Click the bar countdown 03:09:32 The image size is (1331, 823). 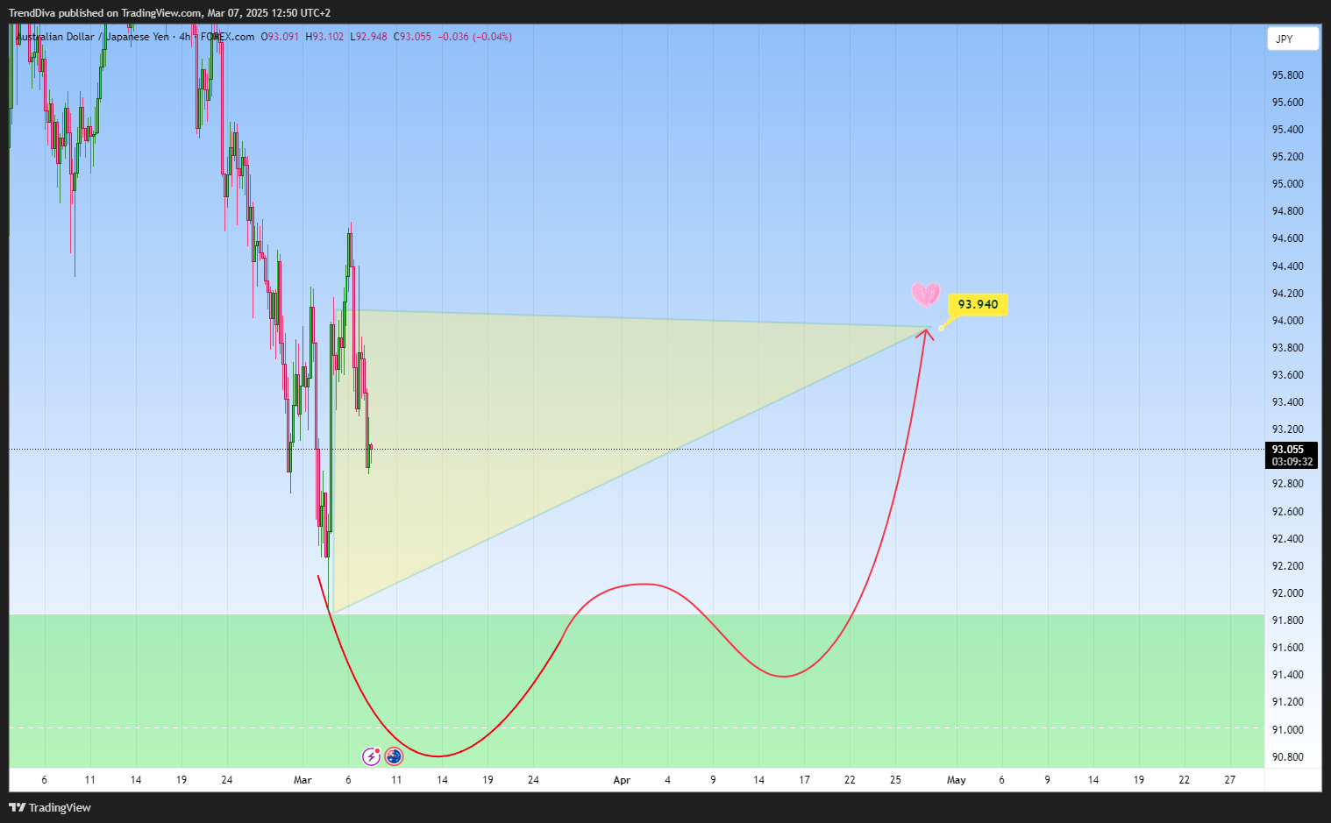pos(1292,462)
